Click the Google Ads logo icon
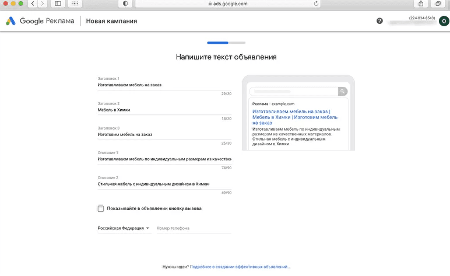Viewport: 450px width, 276px height. click(x=10, y=21)
